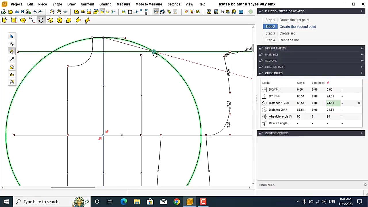368x207 pixels.
Task: Choose the pointer selection tool in left toolbox
Action: coord(12,37)
